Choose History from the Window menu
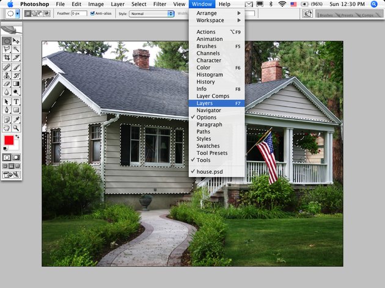 coord(217,82)
